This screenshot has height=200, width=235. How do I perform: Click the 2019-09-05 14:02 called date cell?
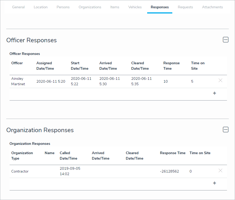[x=70, y=171]
